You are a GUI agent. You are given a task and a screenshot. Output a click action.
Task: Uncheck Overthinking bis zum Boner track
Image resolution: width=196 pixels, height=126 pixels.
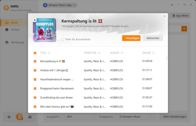(x=35, y=98)
